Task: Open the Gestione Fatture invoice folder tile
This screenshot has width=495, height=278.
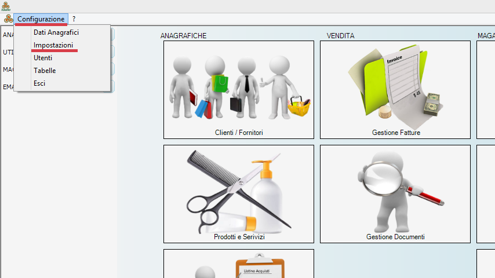Action: (x=395, y=89)
